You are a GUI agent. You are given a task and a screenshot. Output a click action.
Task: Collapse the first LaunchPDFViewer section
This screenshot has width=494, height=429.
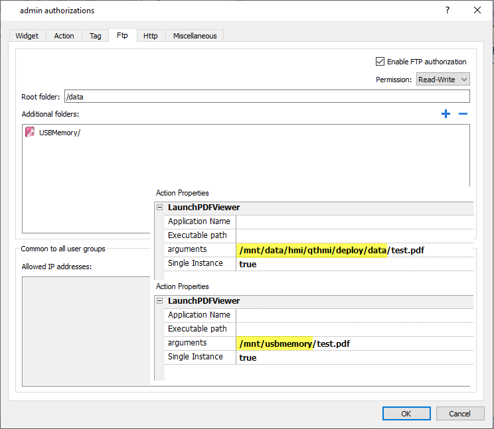(159, 208)
